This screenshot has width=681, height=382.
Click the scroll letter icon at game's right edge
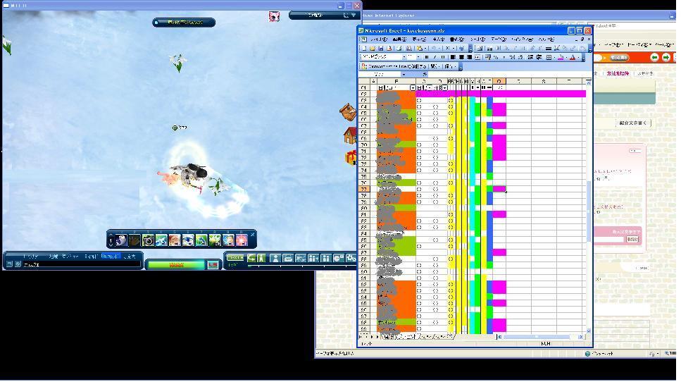348,111
